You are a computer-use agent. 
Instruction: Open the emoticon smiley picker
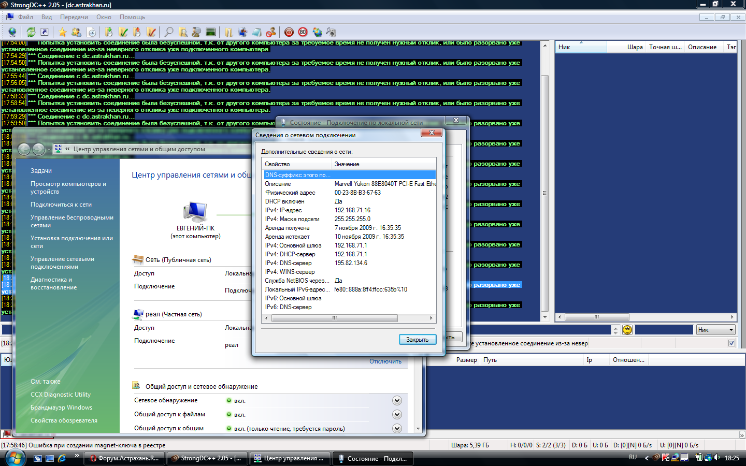click(x=627, y=330)
